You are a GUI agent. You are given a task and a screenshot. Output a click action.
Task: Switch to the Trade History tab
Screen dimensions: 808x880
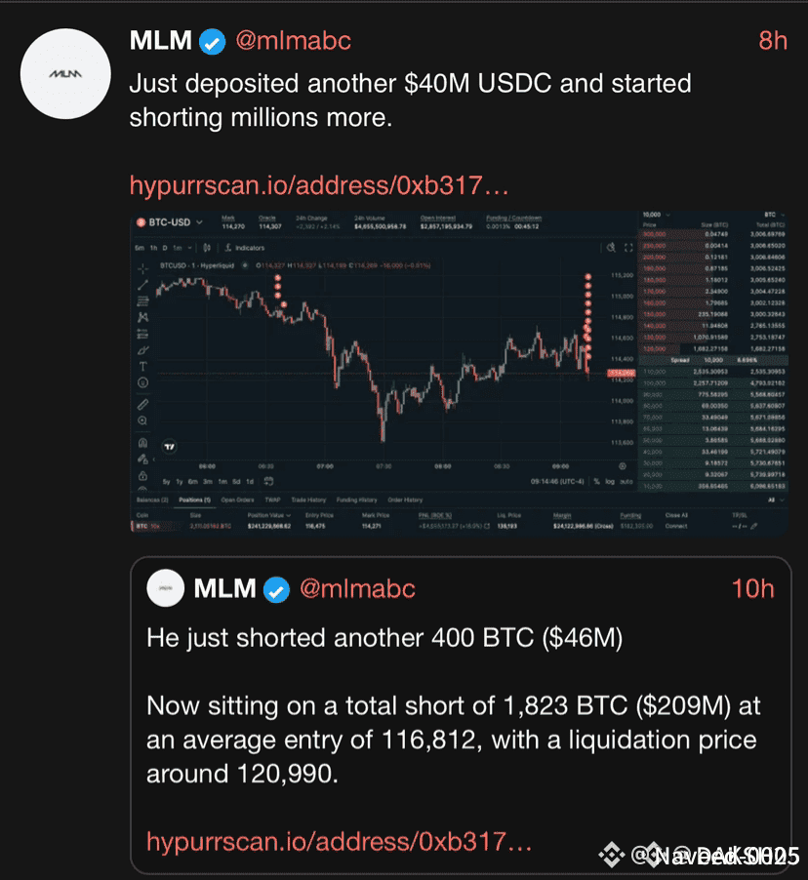click(x=308, y=500)
